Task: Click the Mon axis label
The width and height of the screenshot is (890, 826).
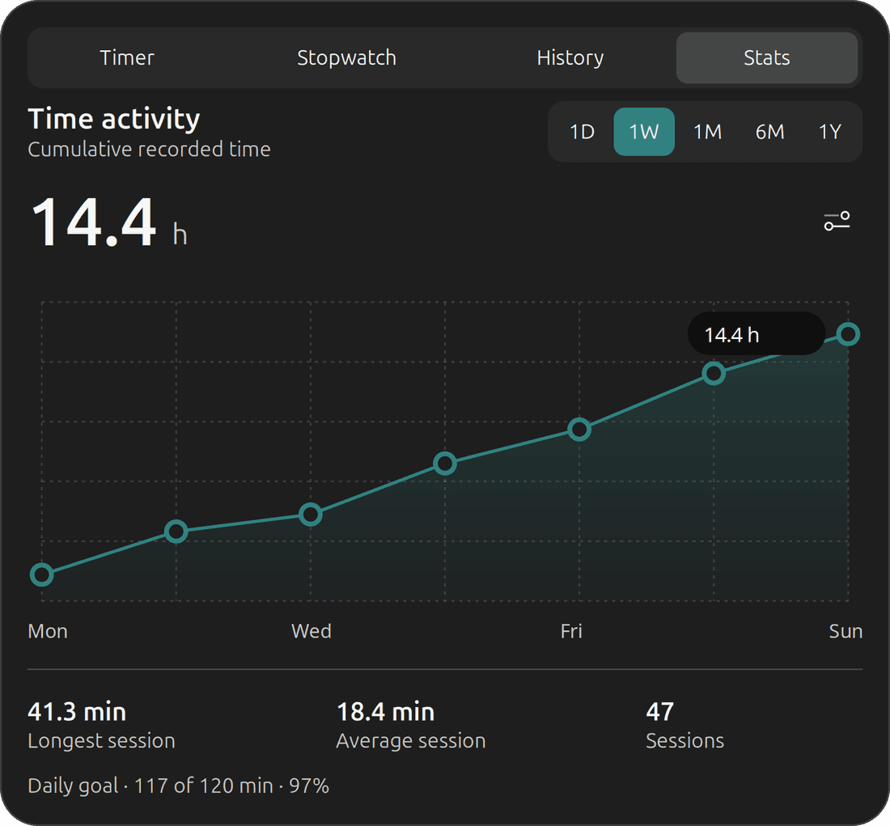Action: point(48,631)
